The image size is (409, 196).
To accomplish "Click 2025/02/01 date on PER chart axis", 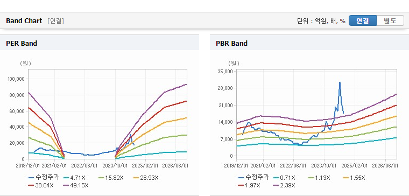I will point(145,166).
